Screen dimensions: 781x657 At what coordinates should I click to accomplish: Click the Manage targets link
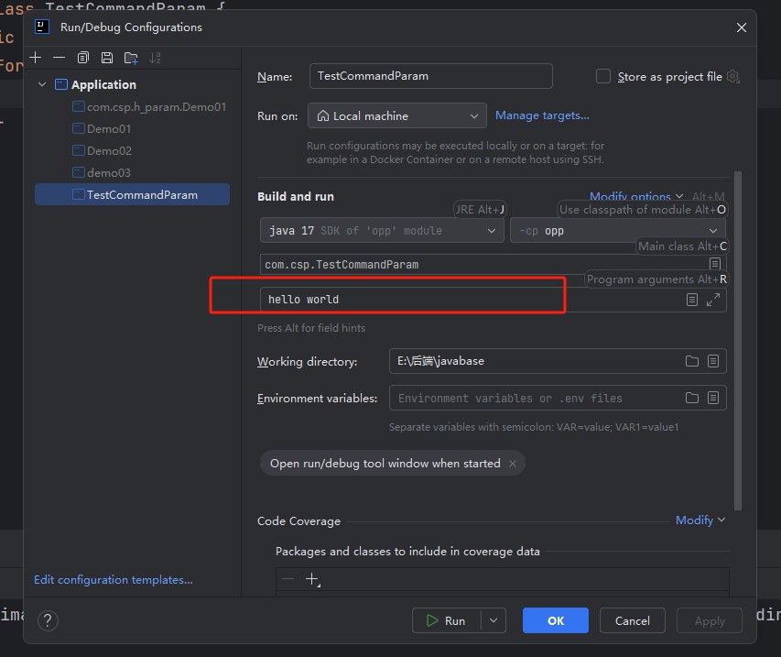point(542,115)
